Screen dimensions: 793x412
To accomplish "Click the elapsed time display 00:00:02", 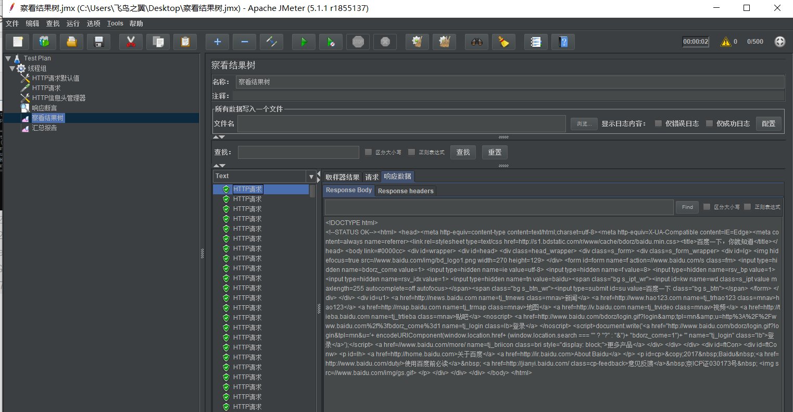I will point(695,42).
